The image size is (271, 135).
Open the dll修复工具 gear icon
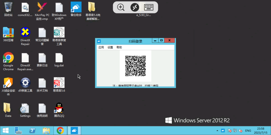[x=25, y=83]
